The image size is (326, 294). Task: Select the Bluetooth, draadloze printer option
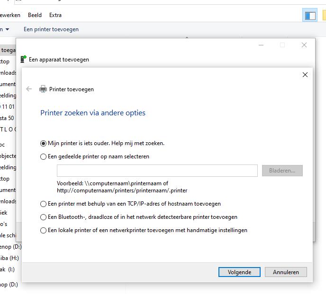point(44,217)
